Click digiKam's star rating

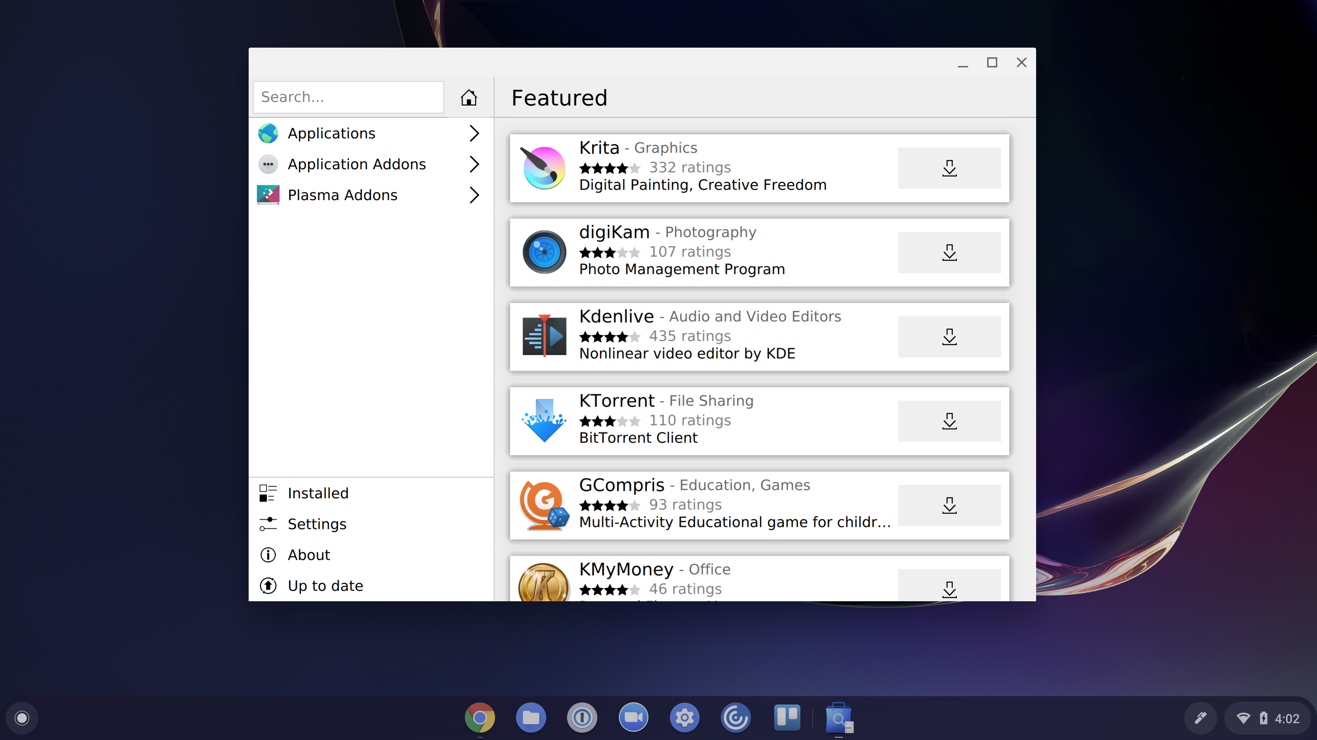tap(609, 252)
